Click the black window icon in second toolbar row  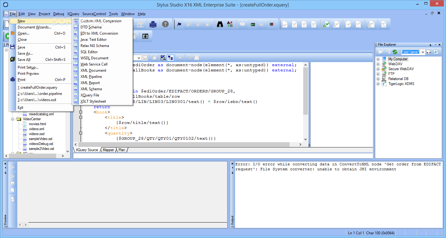(x=145, y=36)
